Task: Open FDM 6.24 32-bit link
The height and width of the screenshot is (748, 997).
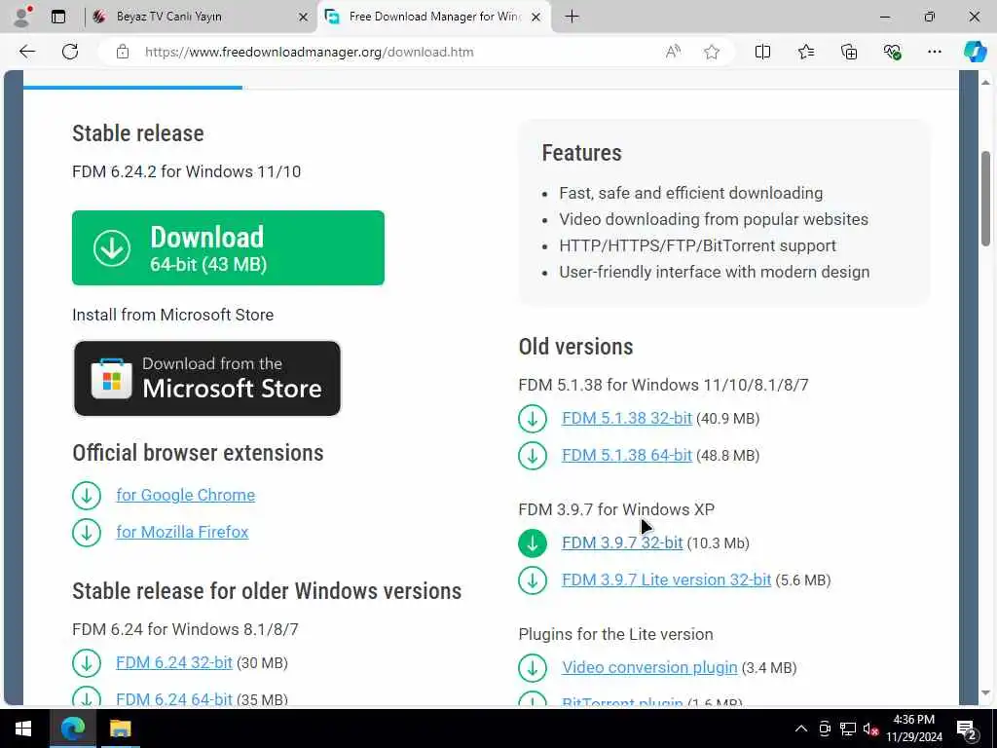Action: pos(174,662)
